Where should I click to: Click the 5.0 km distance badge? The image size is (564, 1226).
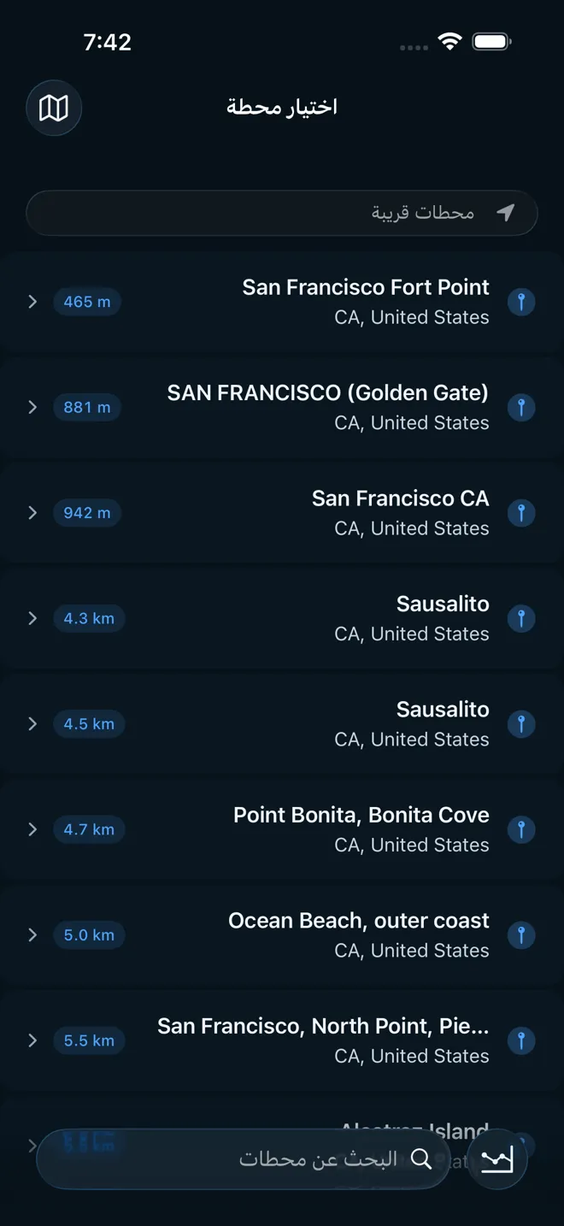coord(89,934)
